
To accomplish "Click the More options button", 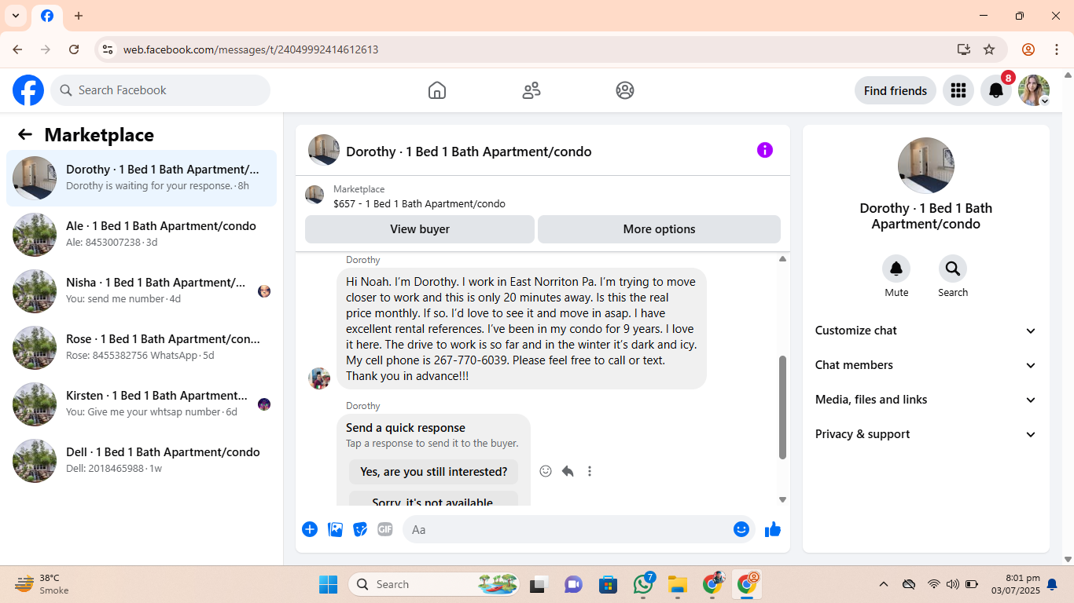I will coord(659,229).
